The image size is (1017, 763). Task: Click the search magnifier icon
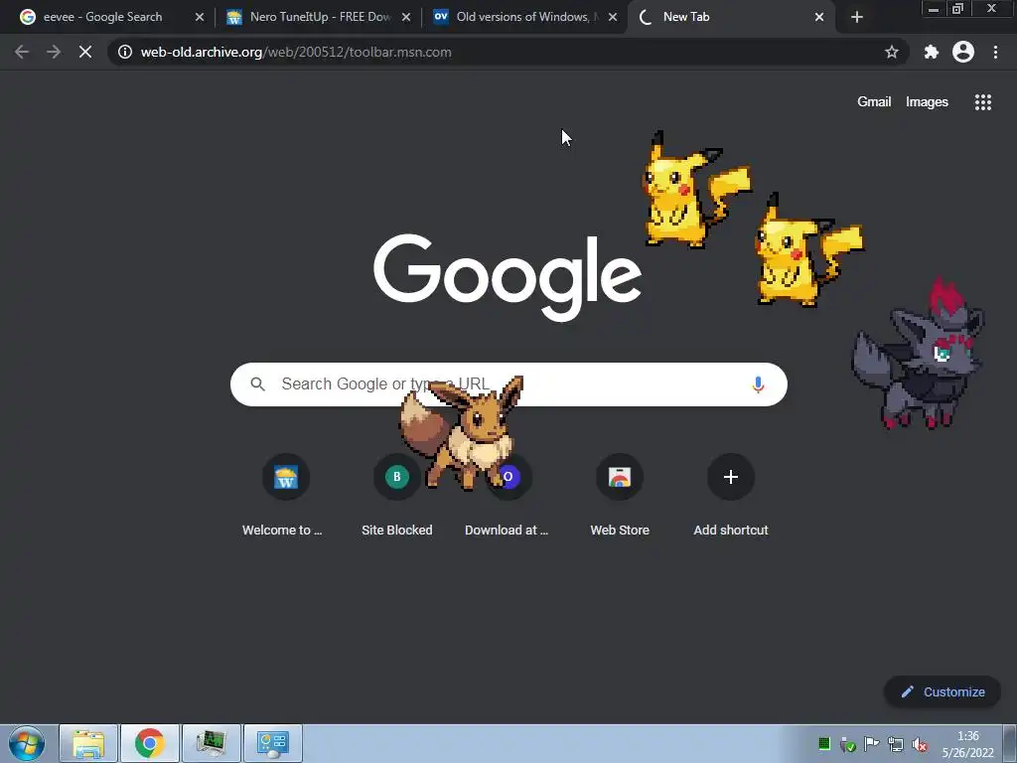pyautogui.click(x=257, y=384)
